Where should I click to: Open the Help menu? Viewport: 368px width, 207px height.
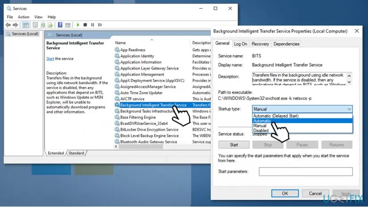(x=52, y=17)
